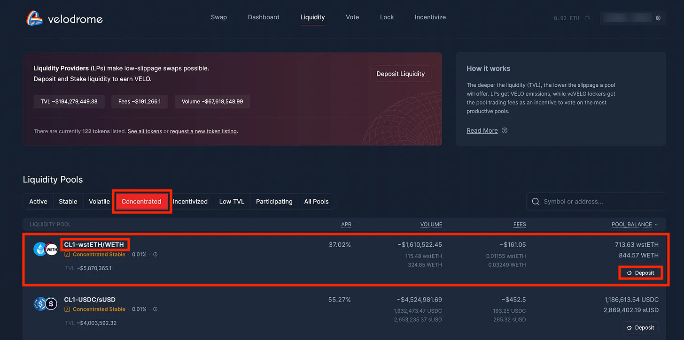The height and width of the screenshot is (340, 684).
Task: Filter by Volatile pools tab
Action: coord(99,202)
